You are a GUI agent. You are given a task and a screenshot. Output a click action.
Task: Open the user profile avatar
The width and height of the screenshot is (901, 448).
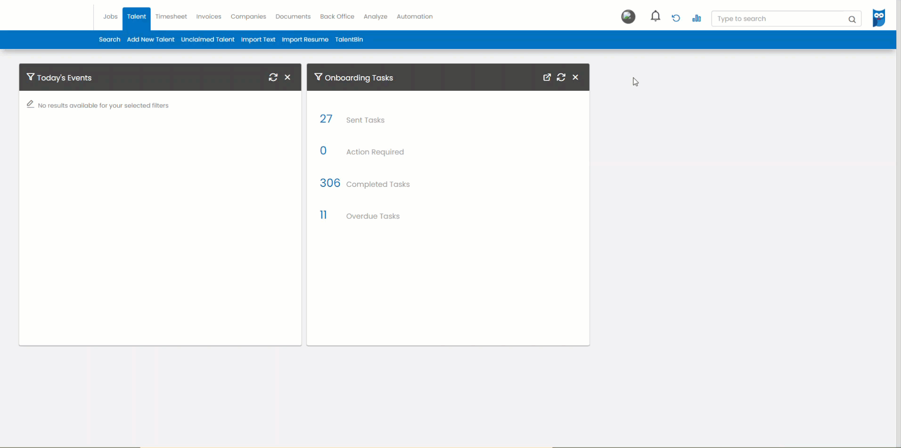pos(628,16)
